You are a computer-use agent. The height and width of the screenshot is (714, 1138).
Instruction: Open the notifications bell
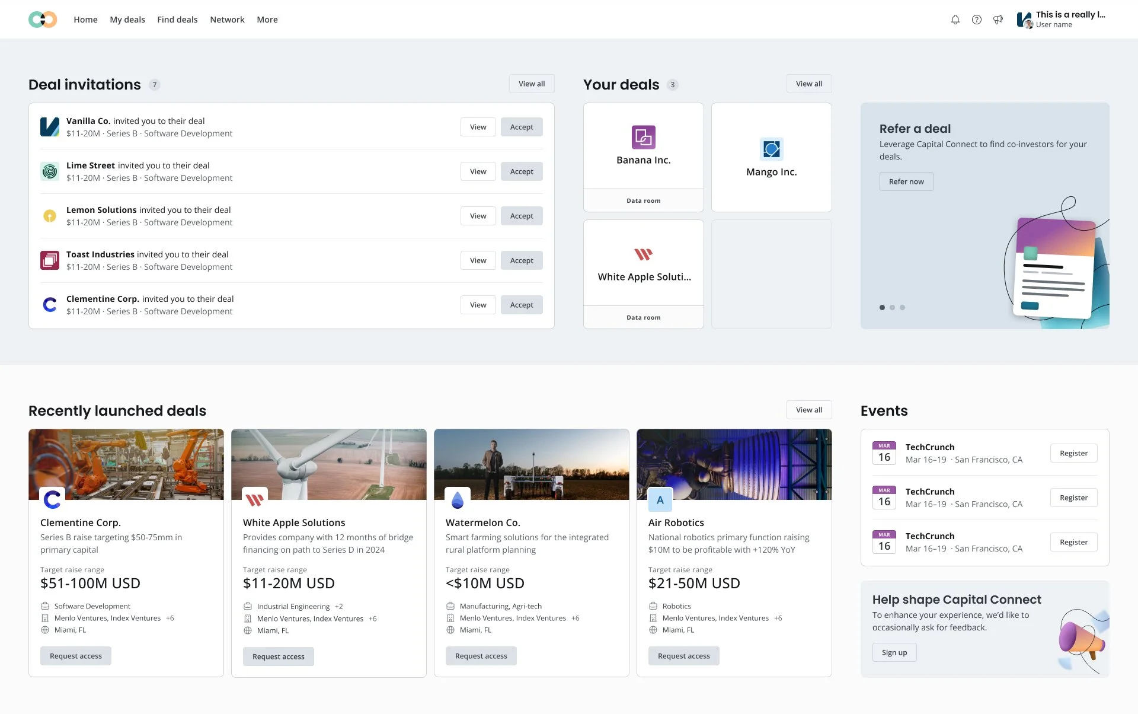[x=955, y=20]
